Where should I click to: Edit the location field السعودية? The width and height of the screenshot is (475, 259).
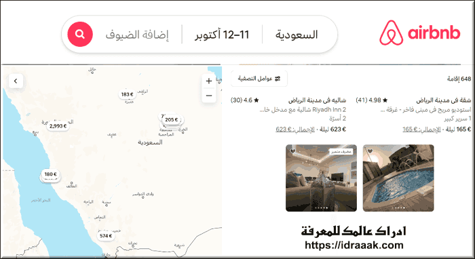pyautogui.click(x=297, y=35)
